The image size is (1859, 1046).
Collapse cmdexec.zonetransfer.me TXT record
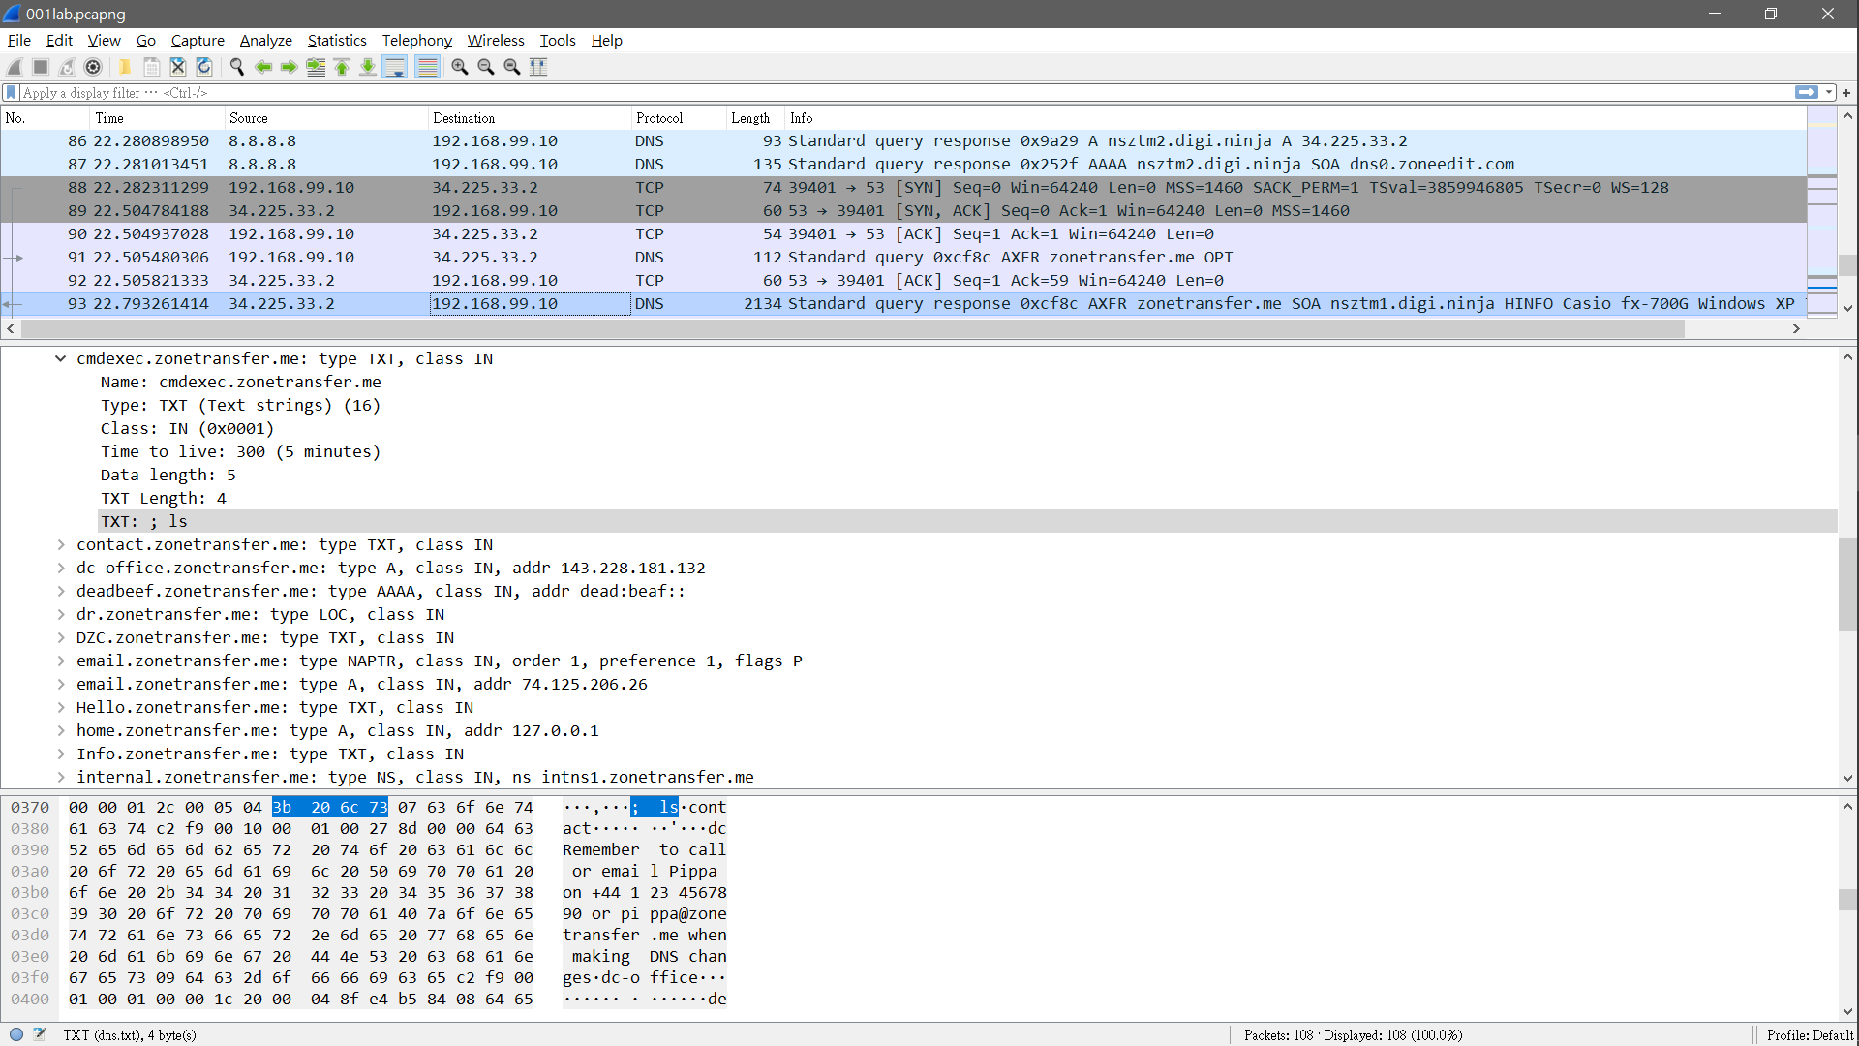(x=60, y=359)
